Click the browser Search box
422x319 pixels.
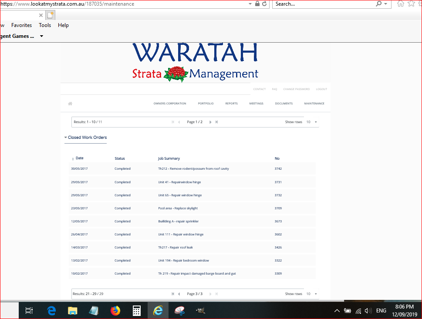tap(323, 4)
